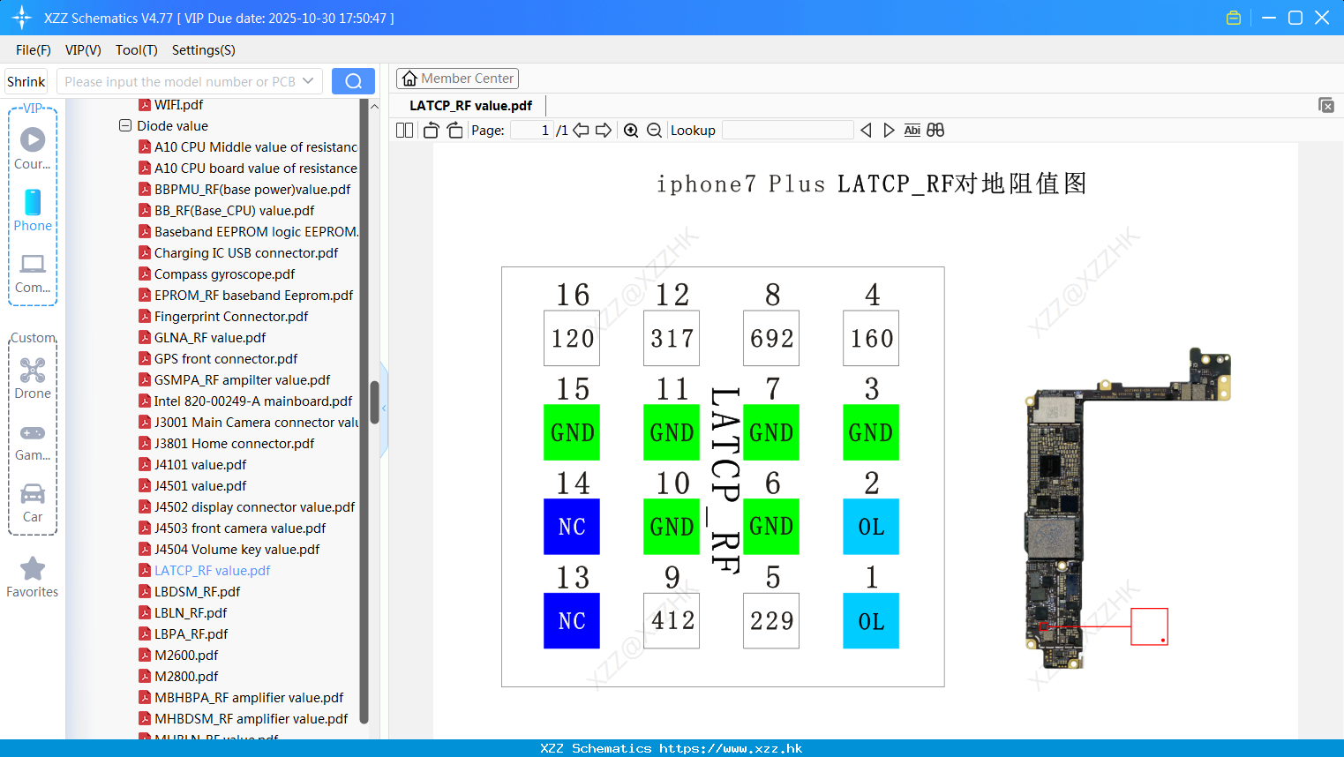The width and height of the screenshot is (1344, 757).
Task: Click the page number field
Action: click(x=532, y=131)
